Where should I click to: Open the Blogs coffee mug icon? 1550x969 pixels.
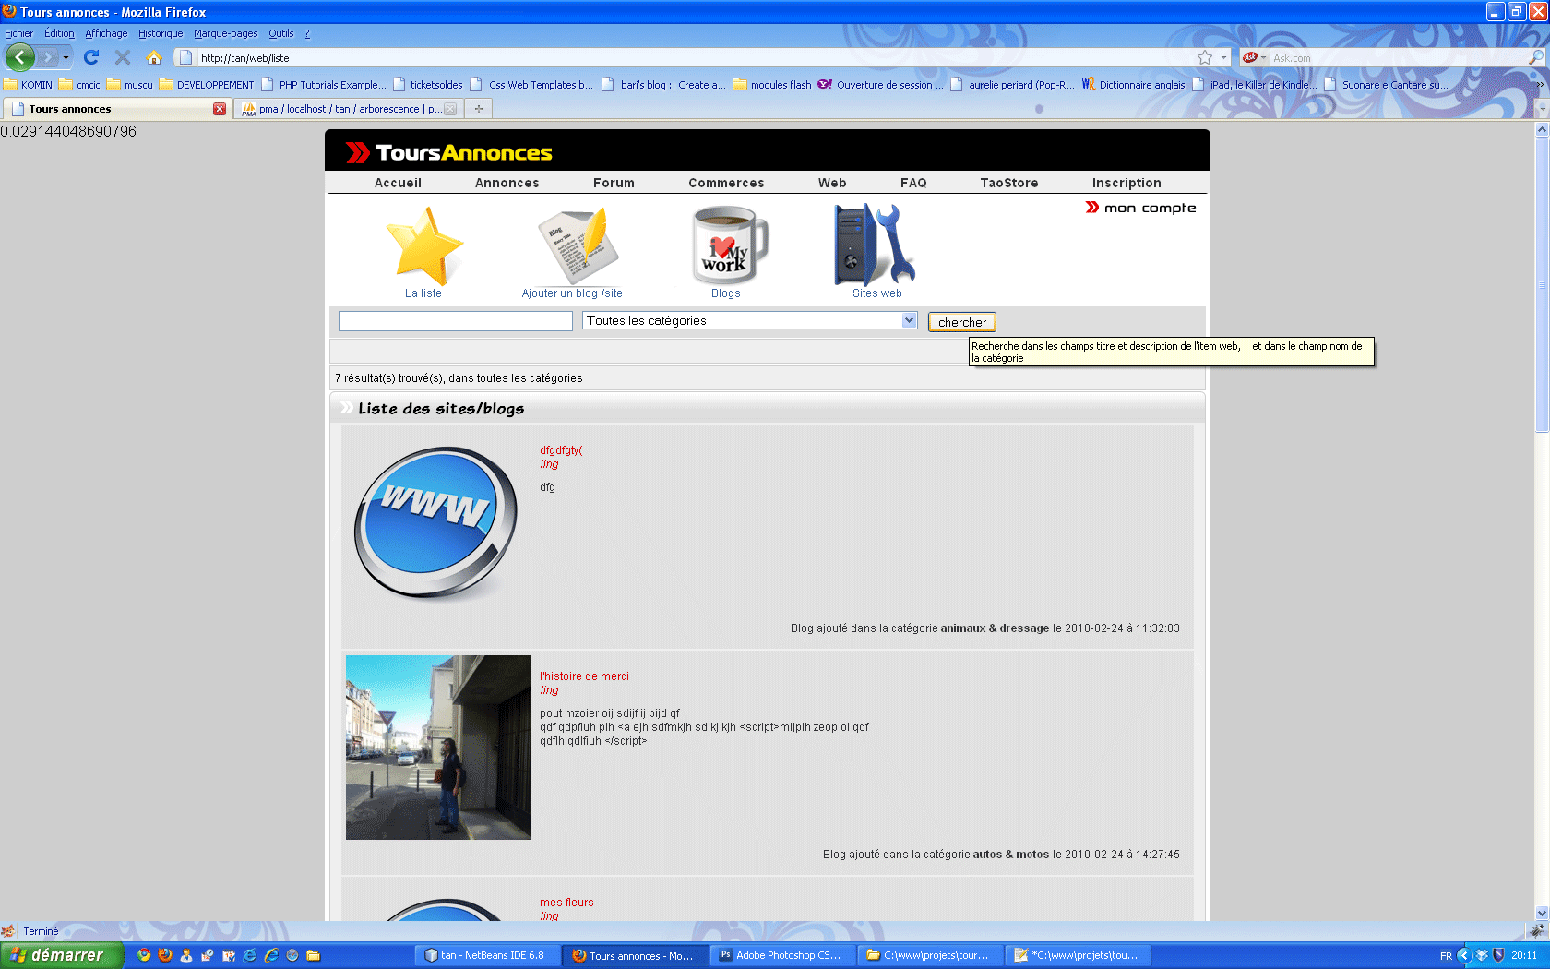point(729,245)
